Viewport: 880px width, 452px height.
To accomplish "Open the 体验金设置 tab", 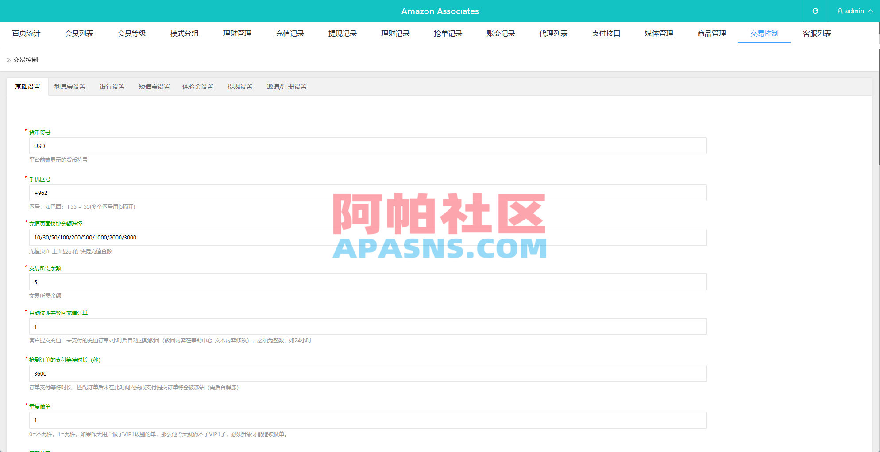I will [198, 87].
